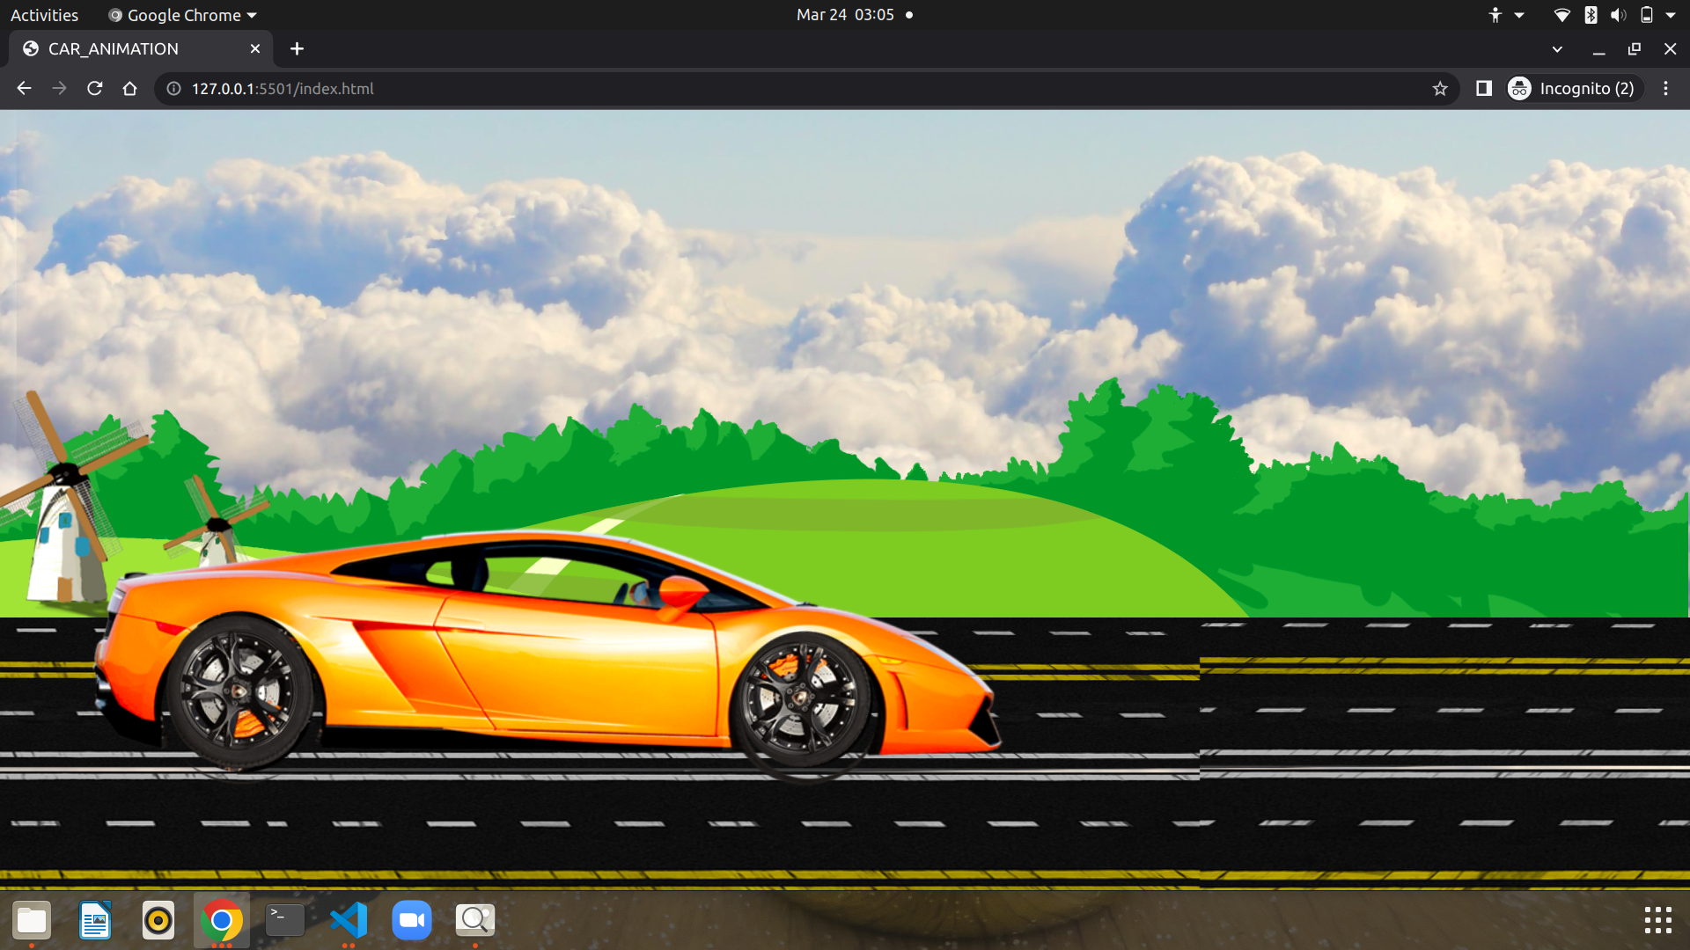The height and width of the screenshot is (950, 1690).
Task: Open Zoom from the dock
Action: coord(412,920)
